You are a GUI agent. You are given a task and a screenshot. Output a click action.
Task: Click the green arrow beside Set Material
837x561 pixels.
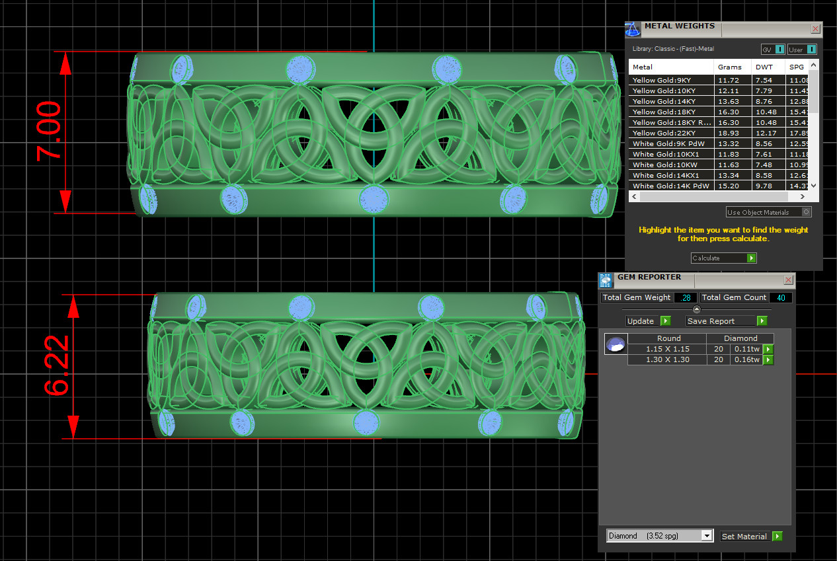point(777,537)
